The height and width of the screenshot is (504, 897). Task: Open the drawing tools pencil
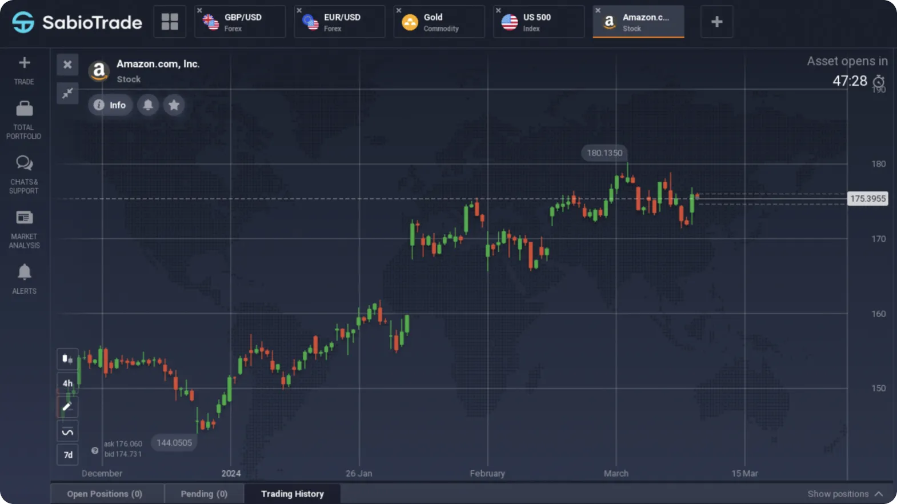67,407
